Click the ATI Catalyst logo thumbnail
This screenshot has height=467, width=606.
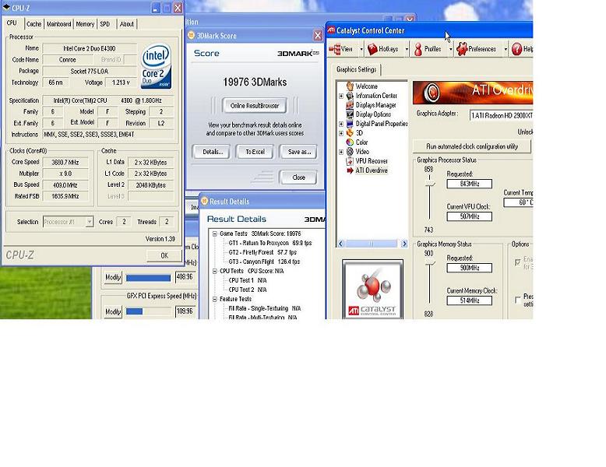[372, 290]
